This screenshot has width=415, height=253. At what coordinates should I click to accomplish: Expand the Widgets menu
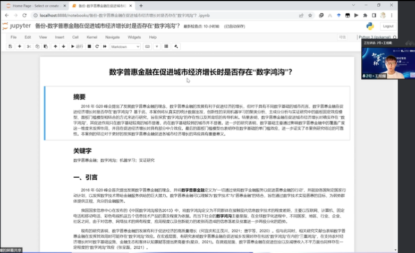[x=134, y=37]
